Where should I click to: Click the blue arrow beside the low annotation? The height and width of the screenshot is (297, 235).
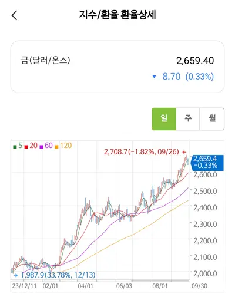pos(15,275)
